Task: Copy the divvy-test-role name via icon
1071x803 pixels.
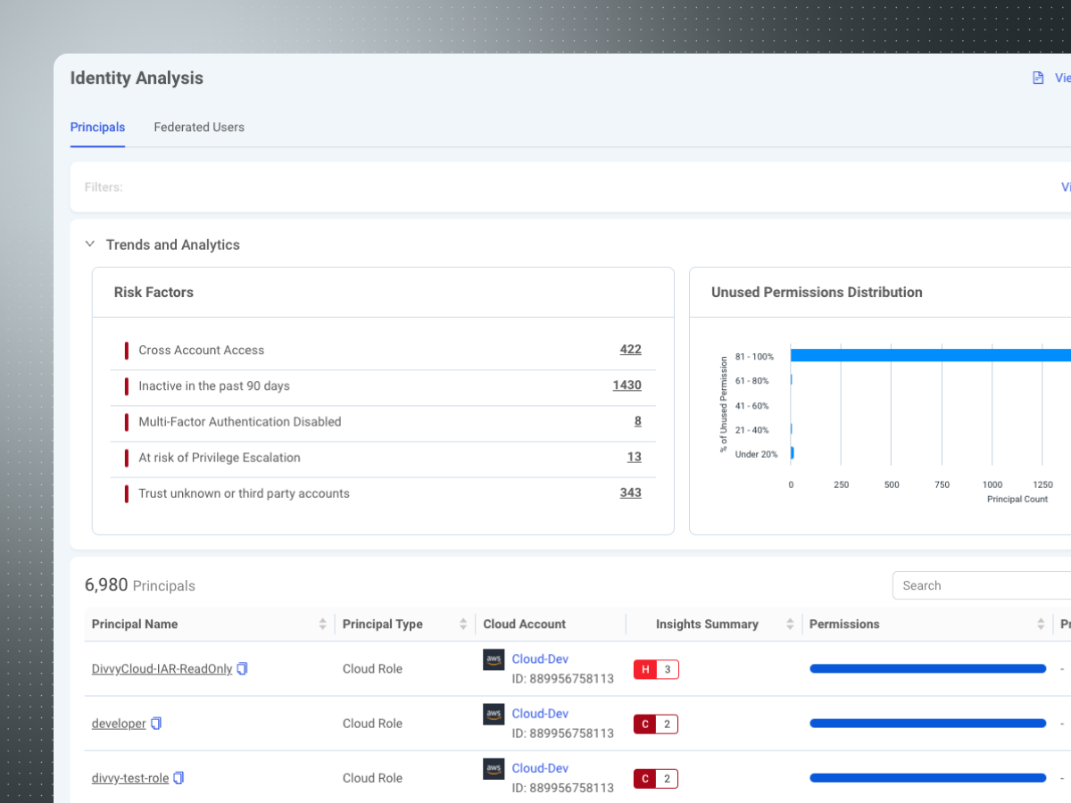Action: [178, 778]
